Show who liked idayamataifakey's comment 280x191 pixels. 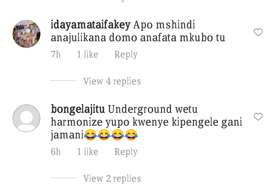[x=87, y=54]
